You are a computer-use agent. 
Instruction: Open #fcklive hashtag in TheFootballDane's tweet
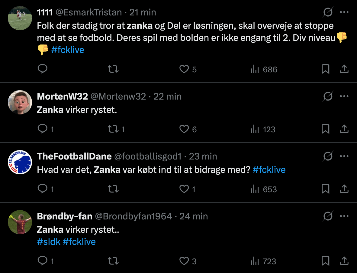(269, 169)
